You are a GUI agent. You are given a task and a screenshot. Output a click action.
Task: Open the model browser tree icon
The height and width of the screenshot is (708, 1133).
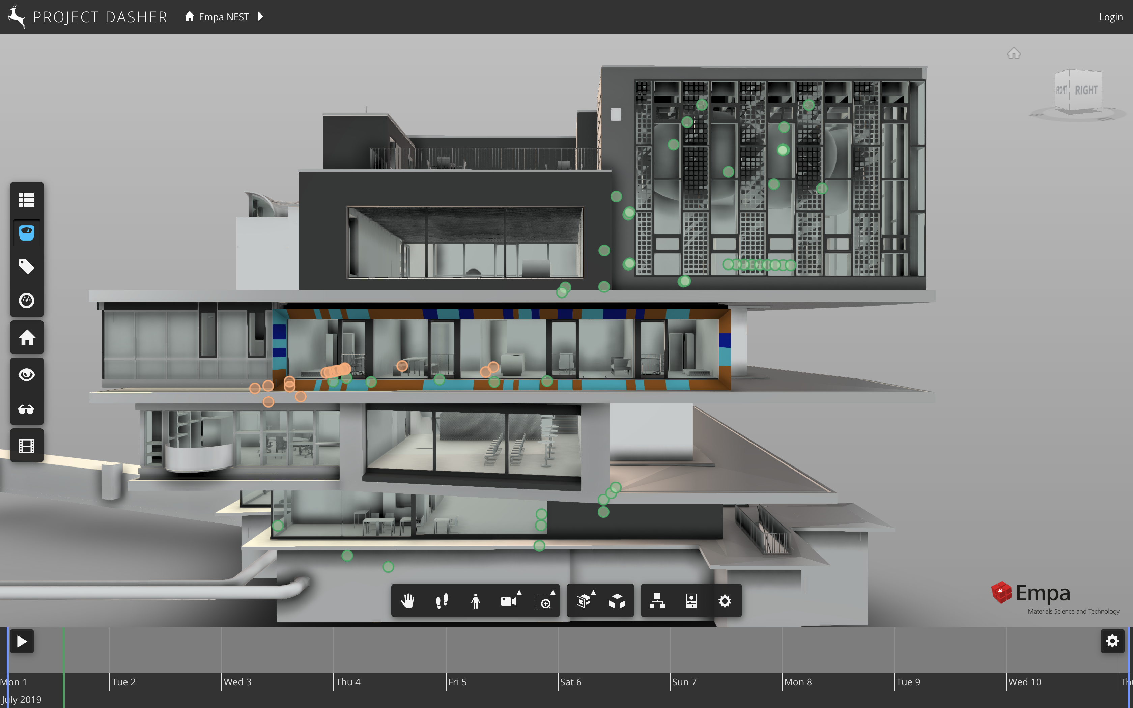pos(657,601)
